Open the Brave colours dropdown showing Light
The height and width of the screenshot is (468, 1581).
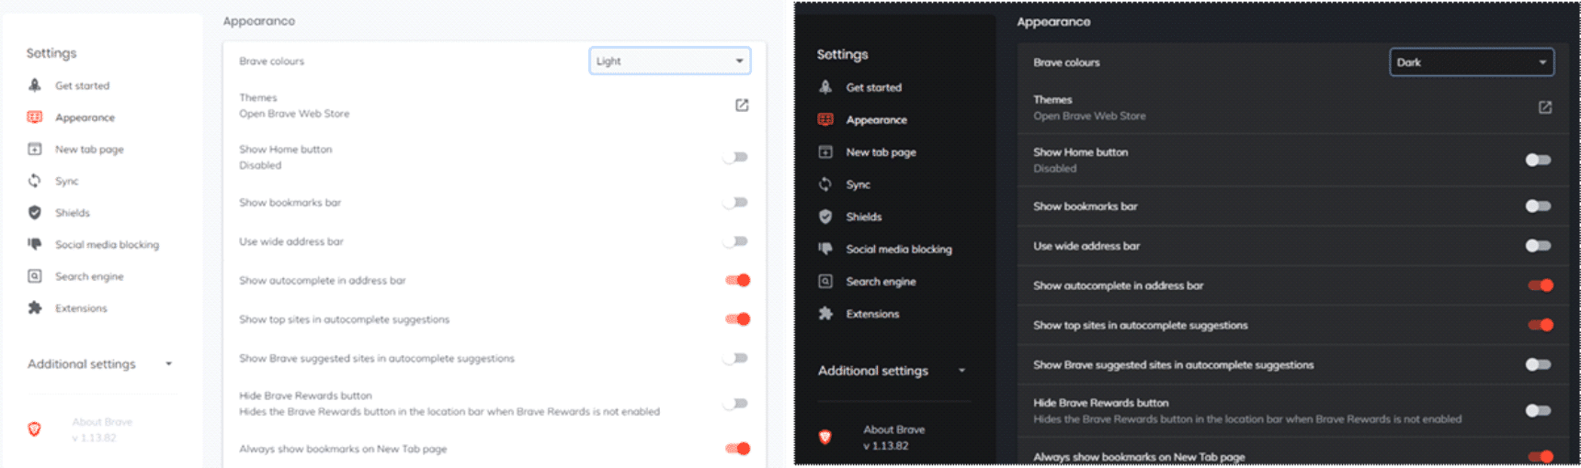(670, 61)
